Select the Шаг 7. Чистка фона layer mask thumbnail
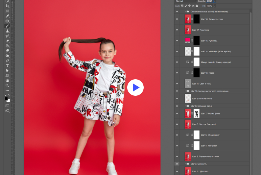Screen dimensions: 261x175 tap(197, 113)
